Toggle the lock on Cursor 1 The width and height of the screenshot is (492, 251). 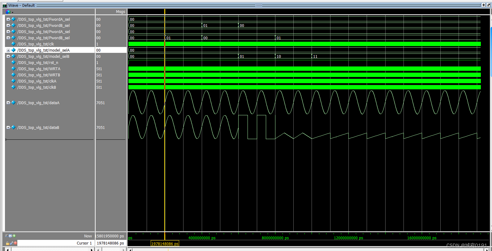point(7,243)
